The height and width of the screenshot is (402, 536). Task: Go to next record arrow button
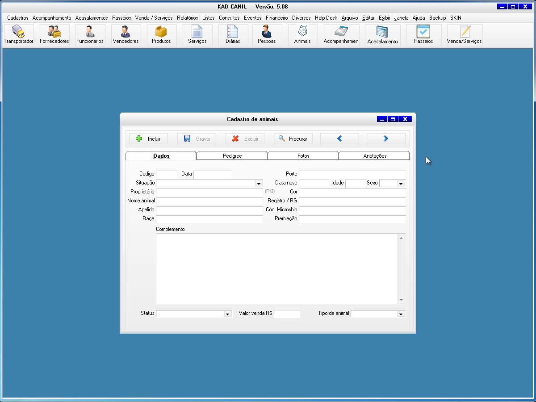(x=386, y=139)
